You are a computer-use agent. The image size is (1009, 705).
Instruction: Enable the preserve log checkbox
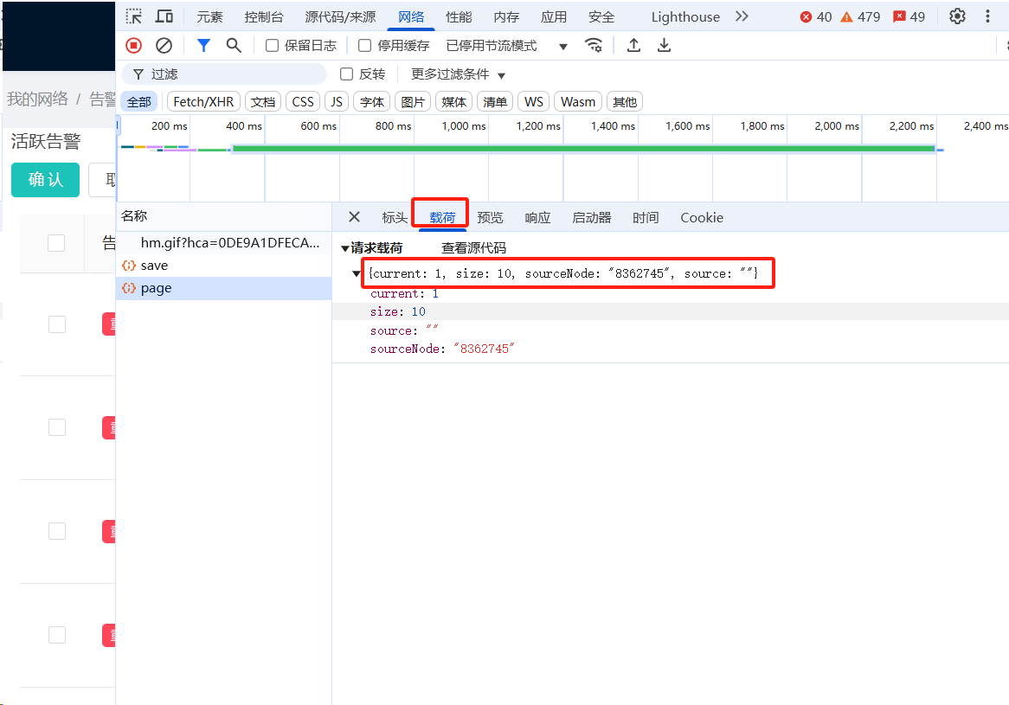coord(273,46)
